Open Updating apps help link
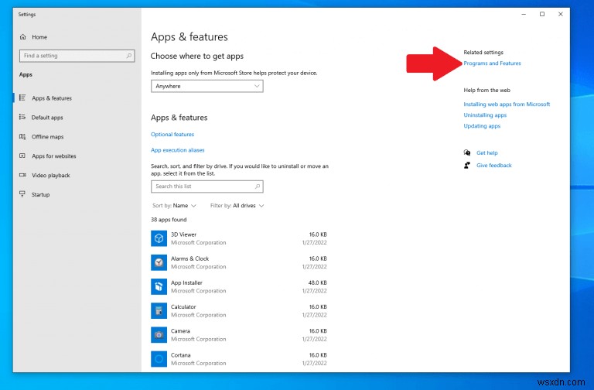This screenshot has width=594, height=390. [482, 126]
